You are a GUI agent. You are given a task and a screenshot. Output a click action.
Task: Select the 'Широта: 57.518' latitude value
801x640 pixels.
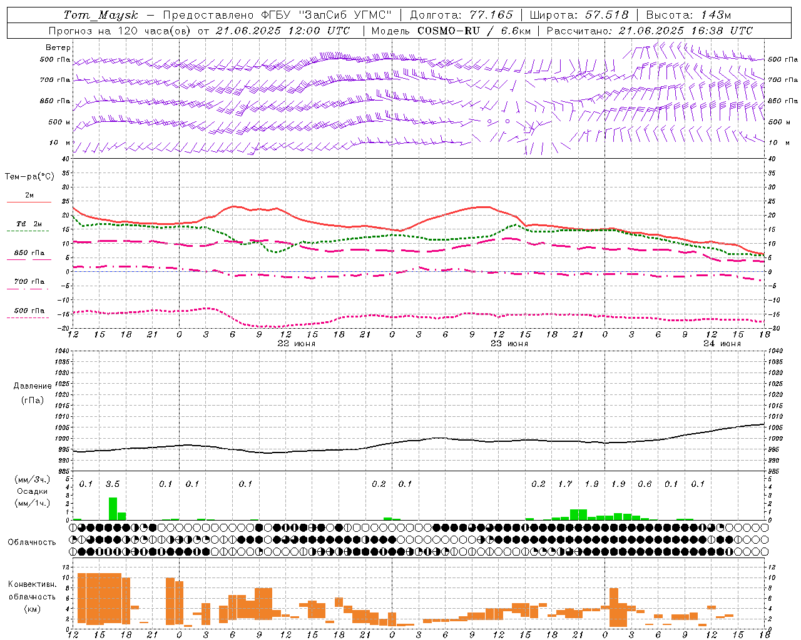point(579,15)
